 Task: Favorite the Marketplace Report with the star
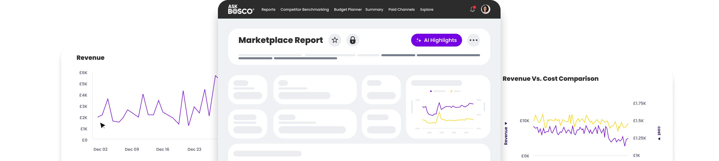click(x=335, y=40)
